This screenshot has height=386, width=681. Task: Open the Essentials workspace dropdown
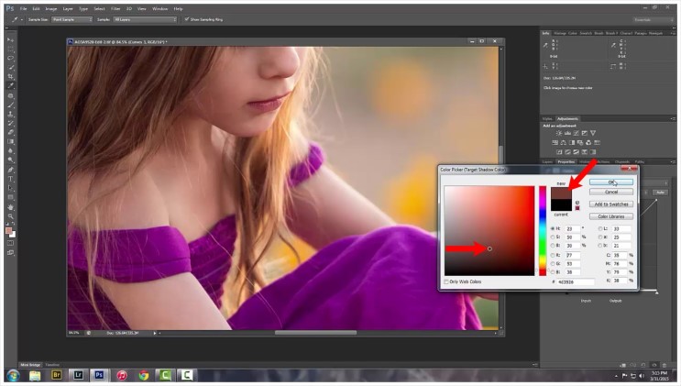coord(652,18)
